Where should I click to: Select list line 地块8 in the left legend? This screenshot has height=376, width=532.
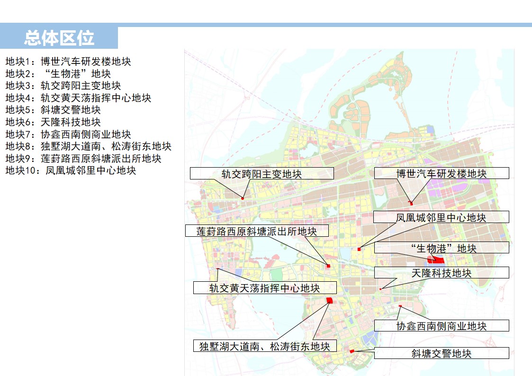click(x=88, y=146)
